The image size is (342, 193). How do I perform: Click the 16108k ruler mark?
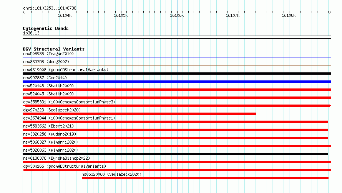click(289, 15)
